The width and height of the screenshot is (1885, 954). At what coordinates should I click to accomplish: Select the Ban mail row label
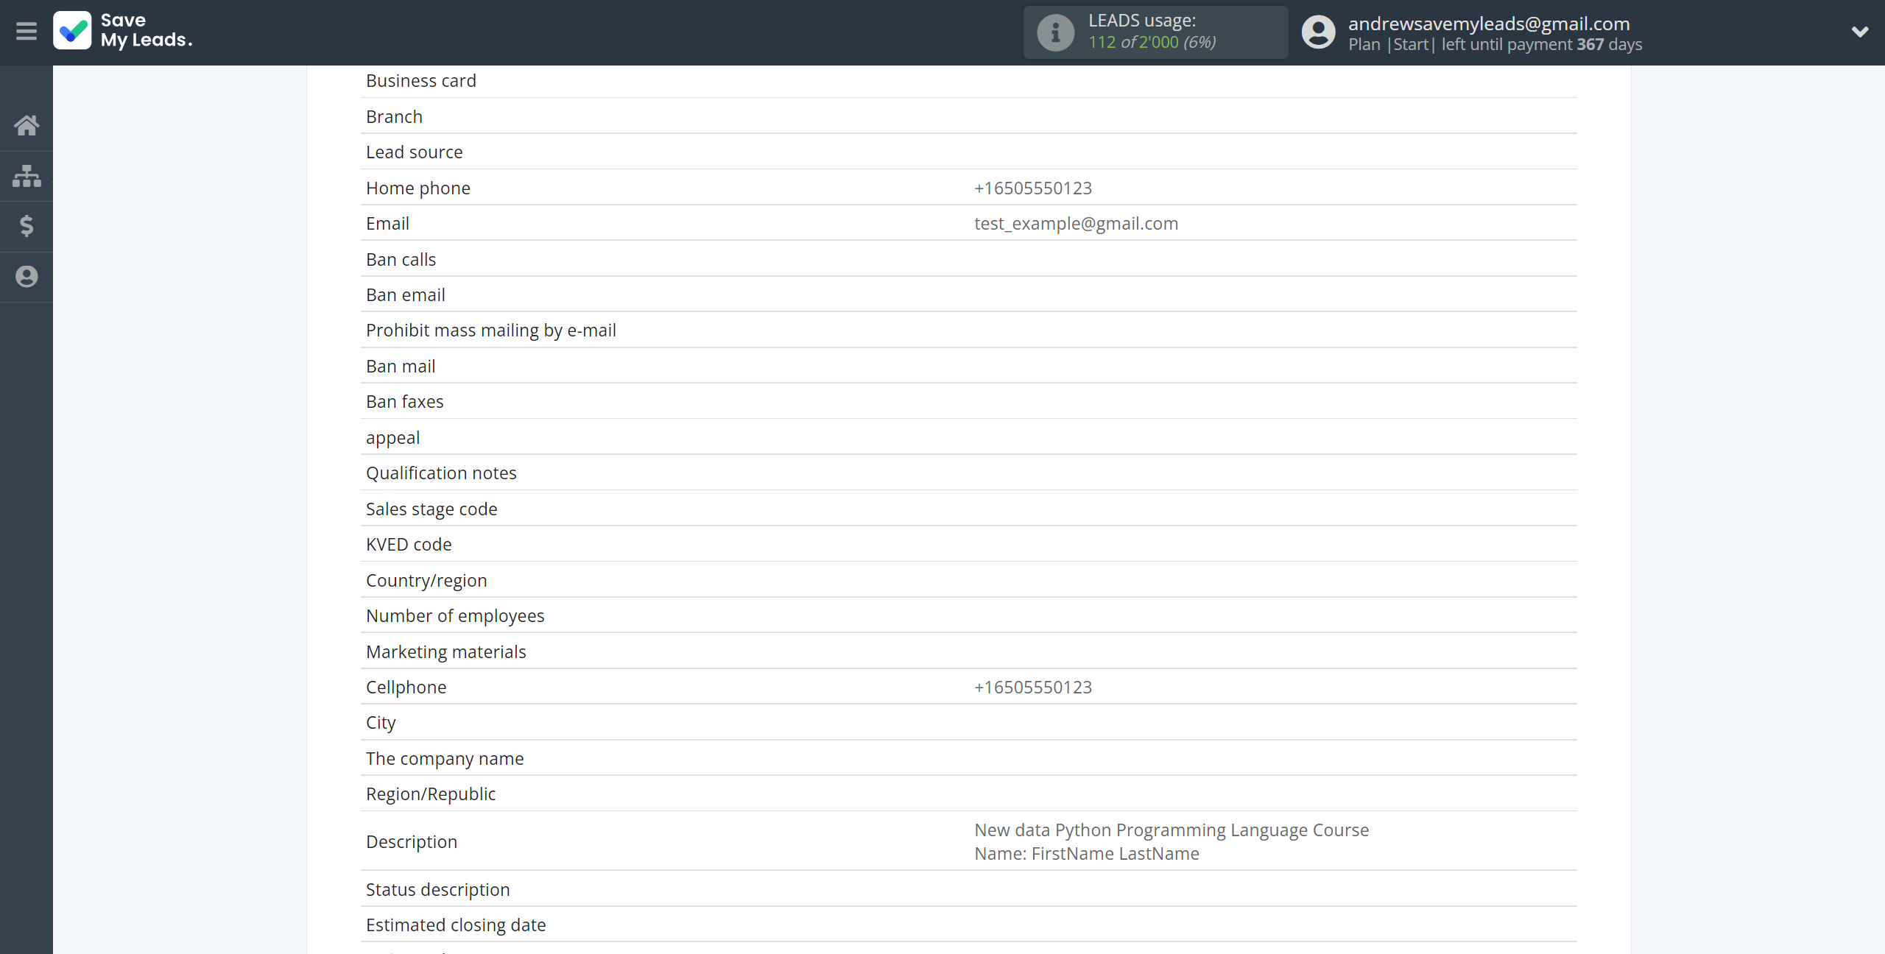(401, 366)
